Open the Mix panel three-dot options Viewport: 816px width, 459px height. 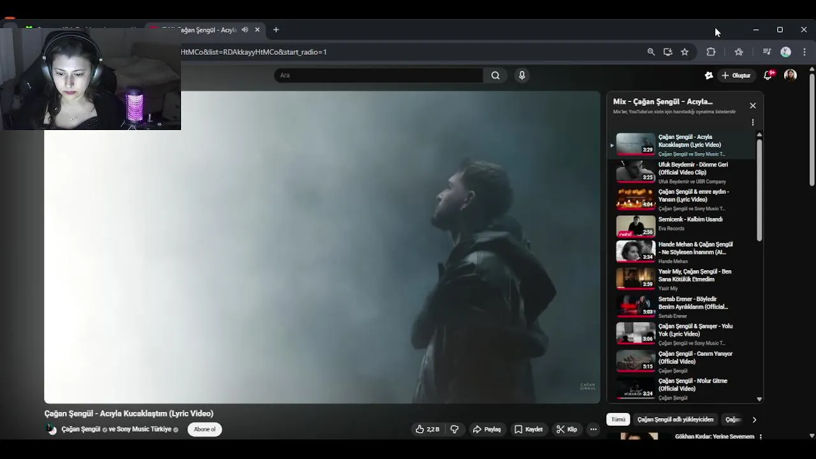(x=753, y=122)
